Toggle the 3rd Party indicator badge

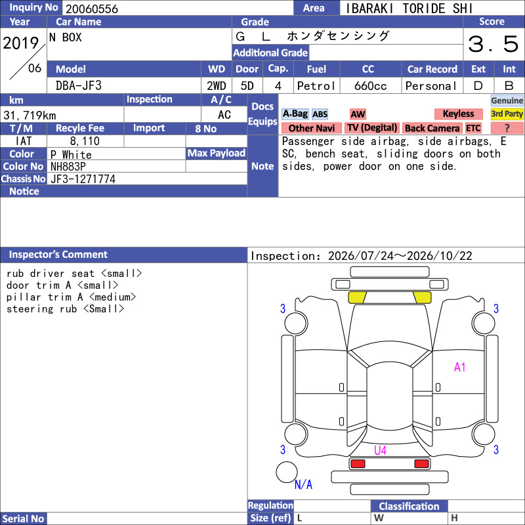[x=507, y=114]
